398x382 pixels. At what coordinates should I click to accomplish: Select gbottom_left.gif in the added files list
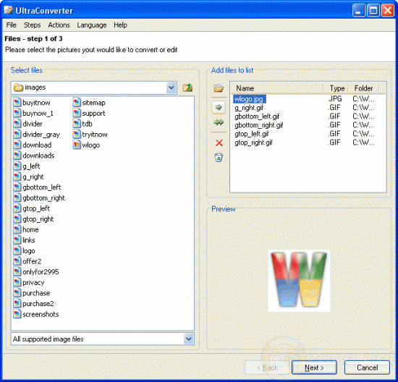click(257, 116)
